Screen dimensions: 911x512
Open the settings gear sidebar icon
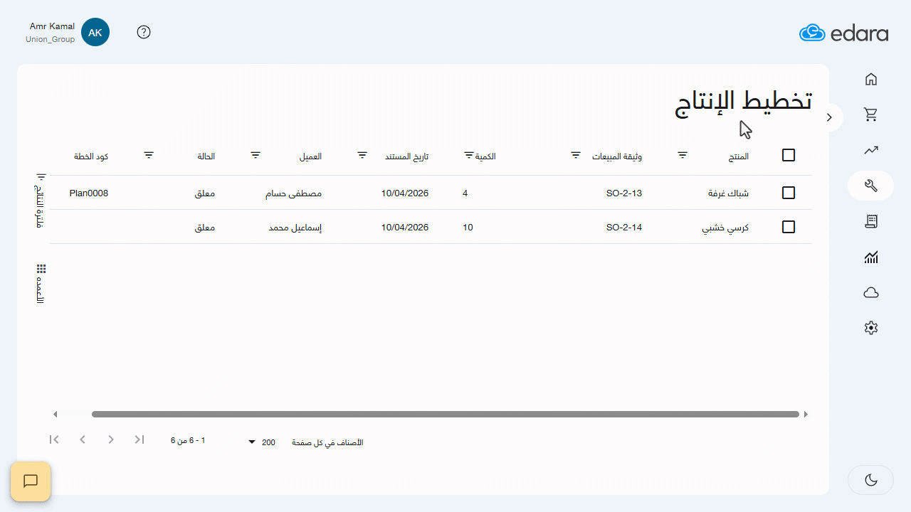click(870, 328)
